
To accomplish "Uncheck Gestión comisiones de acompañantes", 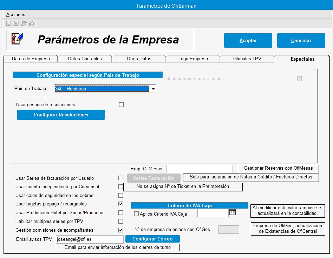I will pyautogui.click(x=120, y=230).
